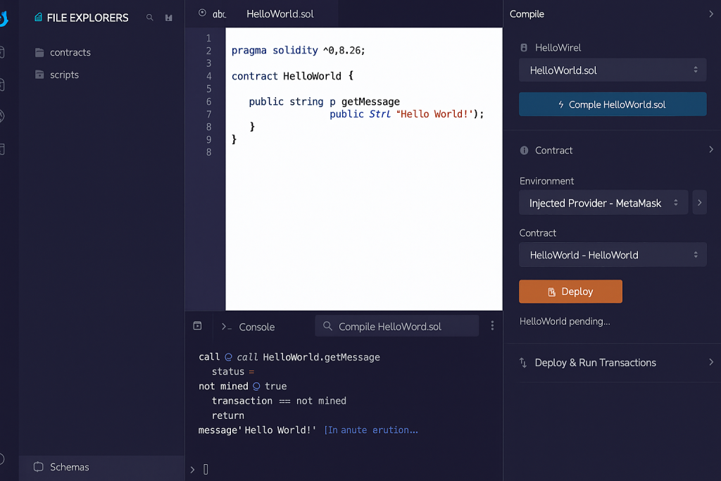Open the HelloWorld.sol file dropdown
The width and height of the screenshot is (721, 481).
(613, 70)
